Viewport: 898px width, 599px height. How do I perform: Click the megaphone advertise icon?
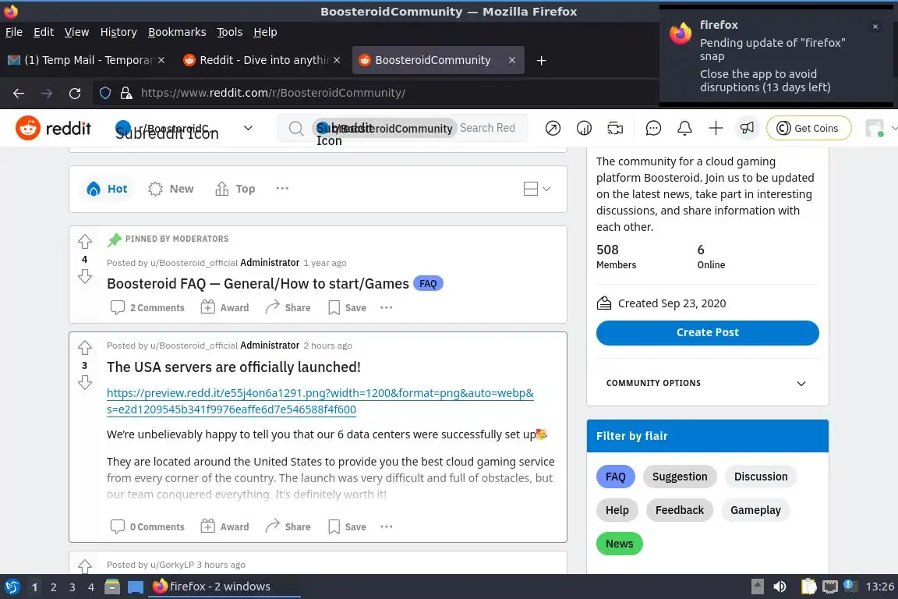coord(747,129)
